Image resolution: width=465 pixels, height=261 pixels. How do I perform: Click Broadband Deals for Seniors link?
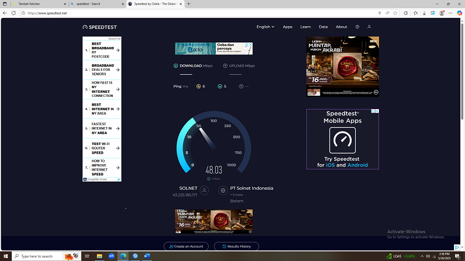tap(102, 70)
